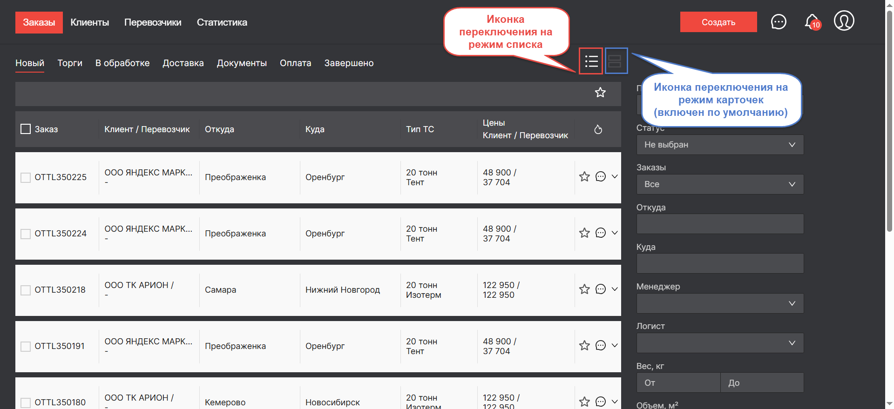
Task: Open the Статус dropdown showing Не выбран
Action: click(719, 145)
